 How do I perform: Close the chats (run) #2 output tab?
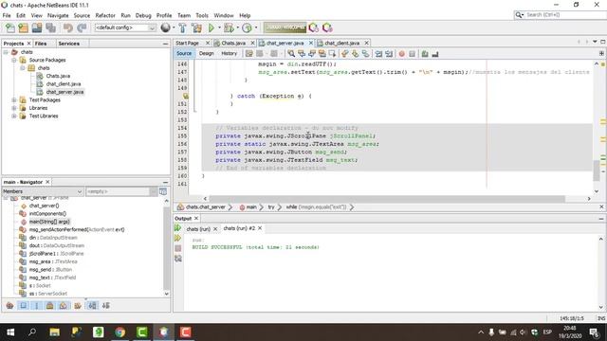pyautogui.click(x=260, y=228)
